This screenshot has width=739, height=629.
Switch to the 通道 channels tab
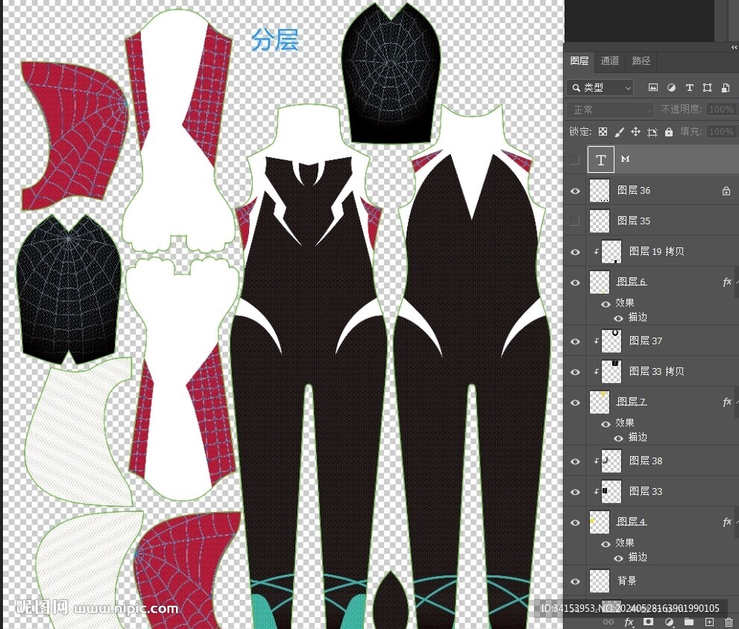pyautogui.click(x=610, y=61)
